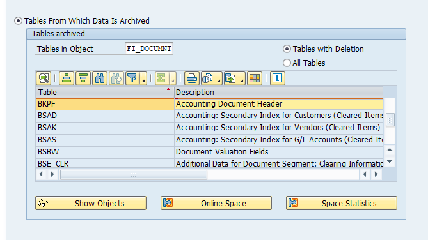Click the far-right scroll right arrow
This screenshot has width=428, height=240.
point(376,174)
